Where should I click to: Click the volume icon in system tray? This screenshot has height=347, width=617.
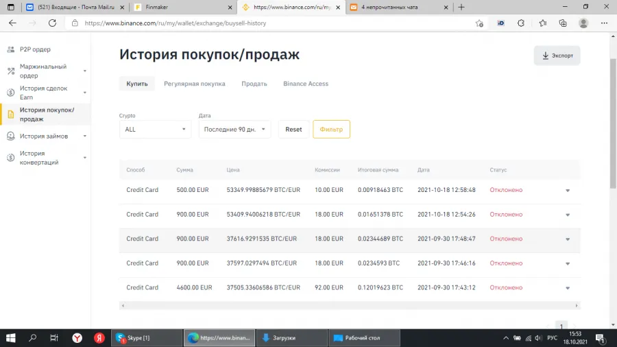point(538,338)
